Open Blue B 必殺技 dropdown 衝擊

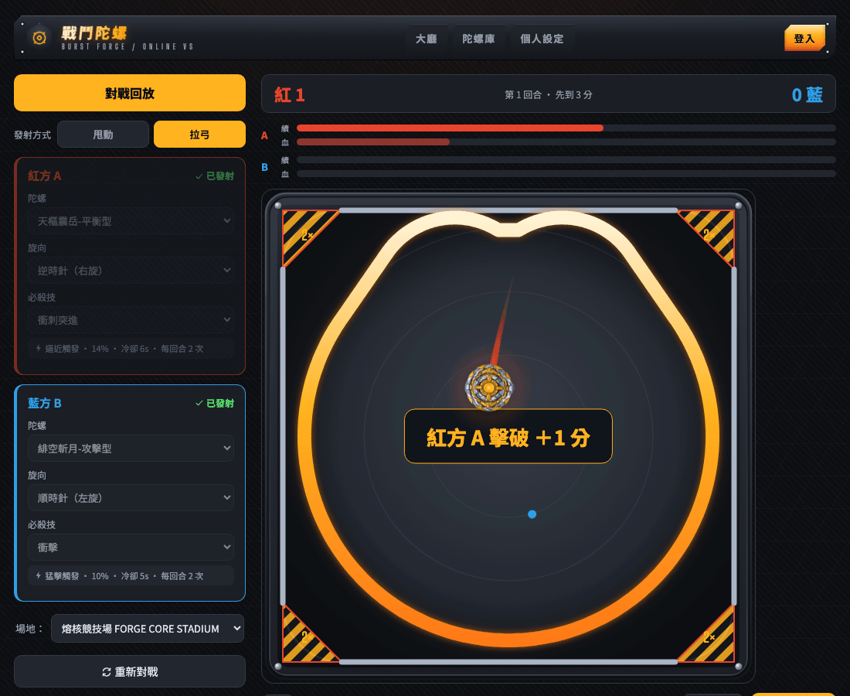pos(131,548)
